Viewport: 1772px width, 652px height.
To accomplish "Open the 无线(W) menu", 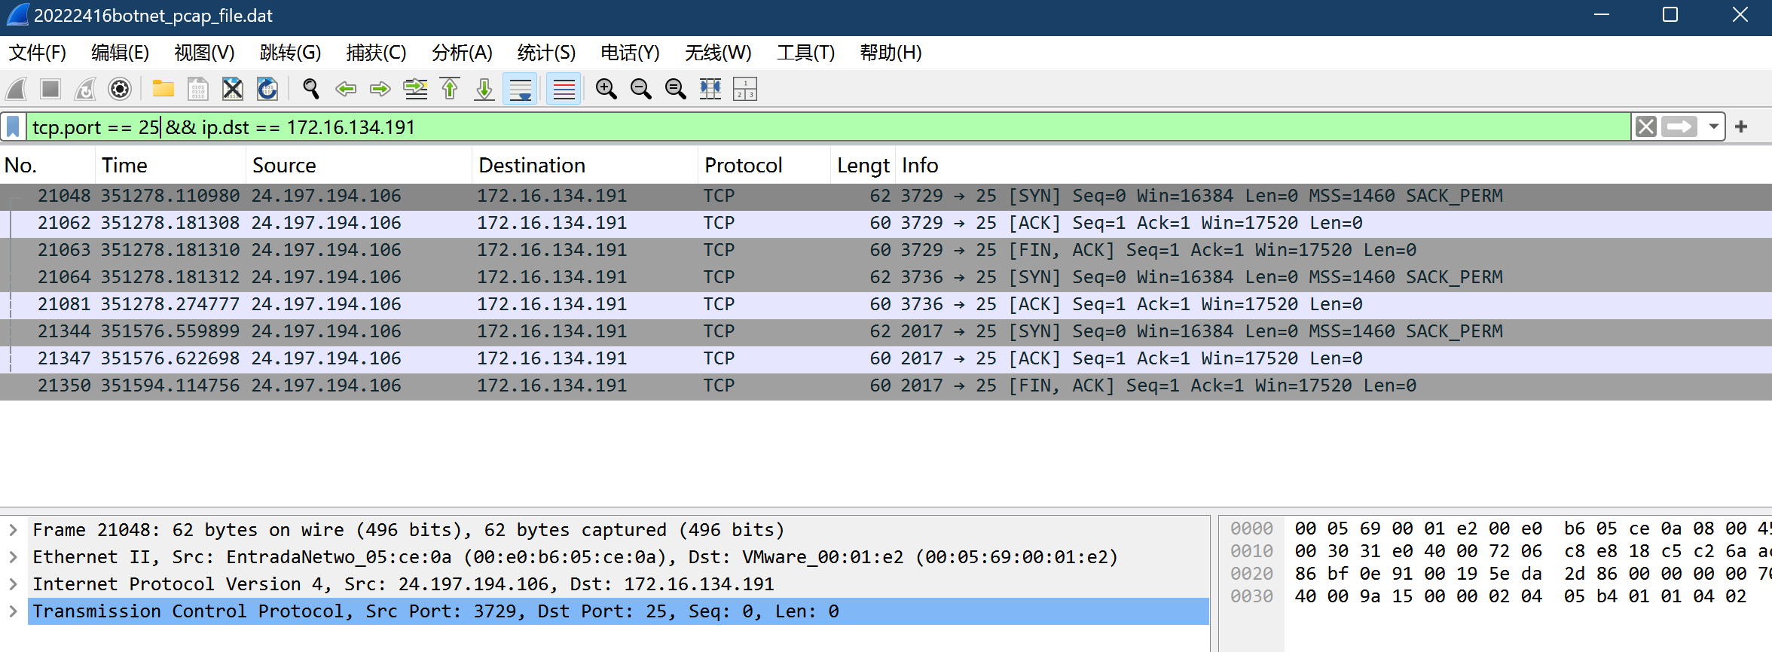I will (x=718, y=53).
